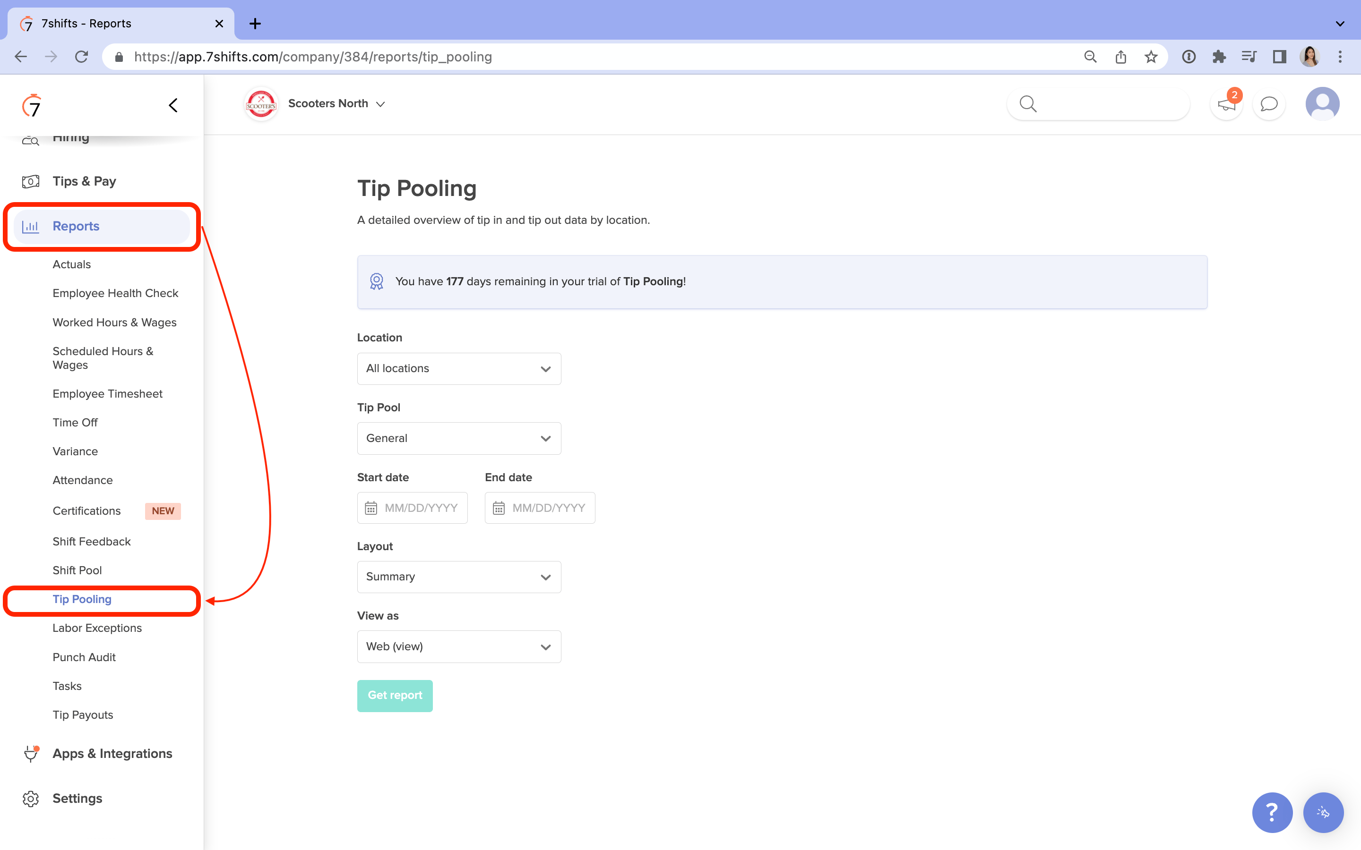This screenshot has height=850, width=1361.
Task: Open the Apps & Integrations plug icon
Action: click(x=30, y=753)
